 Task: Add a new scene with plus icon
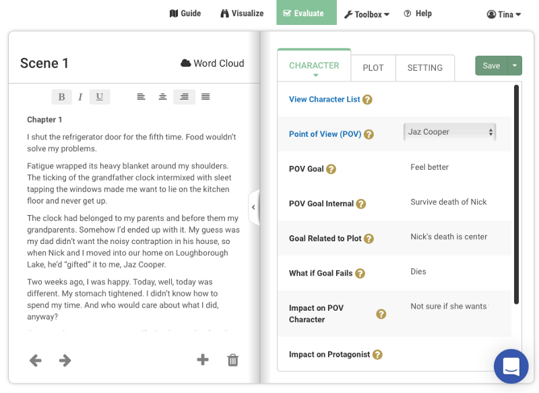tap(203, 360)
